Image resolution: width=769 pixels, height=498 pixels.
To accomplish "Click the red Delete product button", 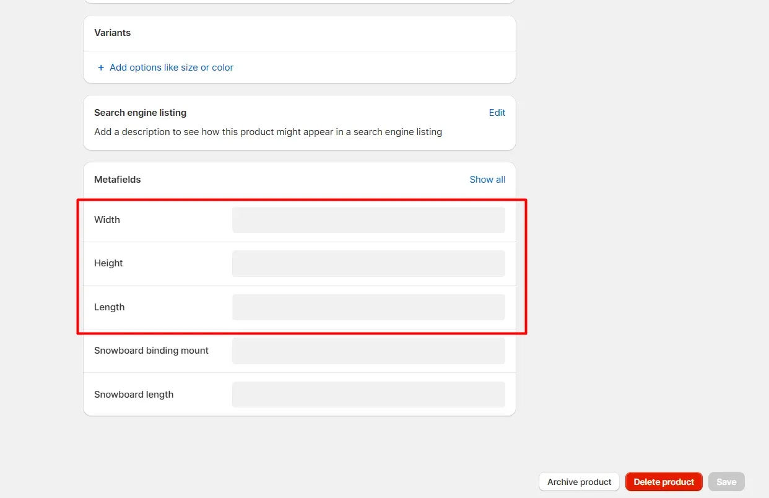I will (x=663, y=482).
